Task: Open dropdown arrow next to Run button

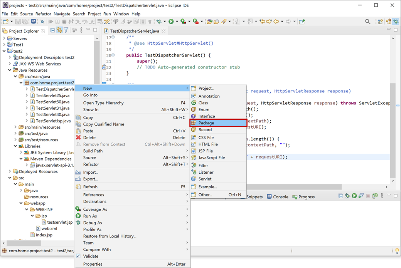Action: (x=177, y=22)
